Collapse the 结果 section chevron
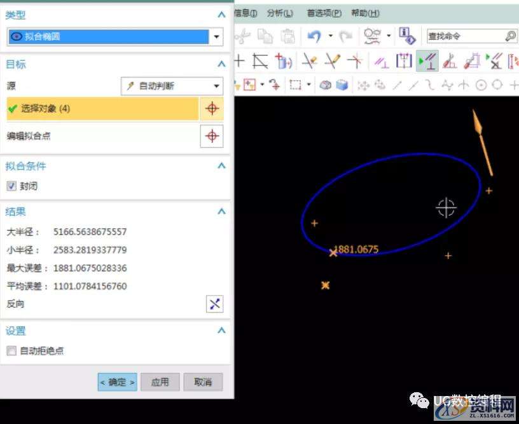 (x=221, y=212)
